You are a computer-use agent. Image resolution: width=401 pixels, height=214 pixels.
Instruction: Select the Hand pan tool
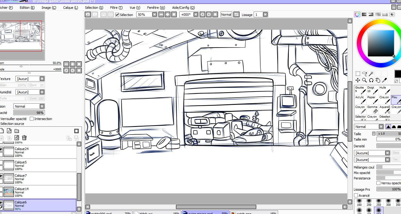point(378,80)
